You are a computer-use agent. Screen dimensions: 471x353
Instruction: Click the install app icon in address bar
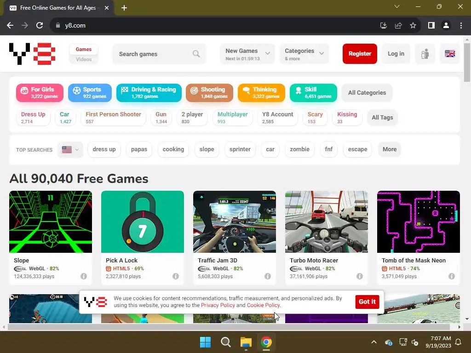coord(384,26)
